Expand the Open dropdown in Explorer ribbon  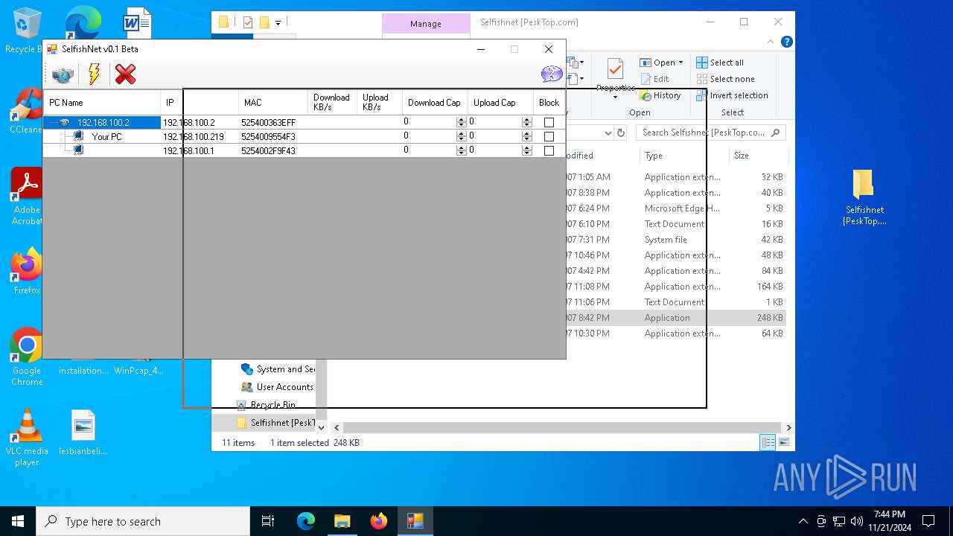point(681,63)
